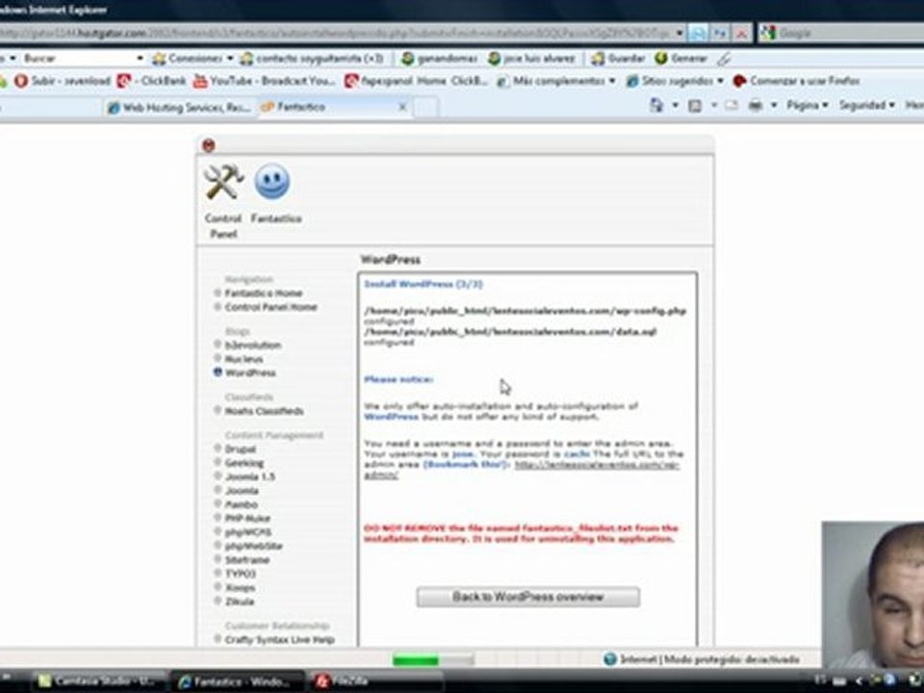Expand the Conexiones dropdown
This screenshot has height=693, width=924.
[x=230, y=59]
